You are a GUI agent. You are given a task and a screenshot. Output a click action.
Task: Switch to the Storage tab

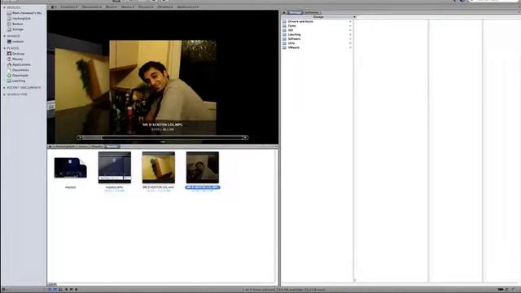tap(295, 13)
